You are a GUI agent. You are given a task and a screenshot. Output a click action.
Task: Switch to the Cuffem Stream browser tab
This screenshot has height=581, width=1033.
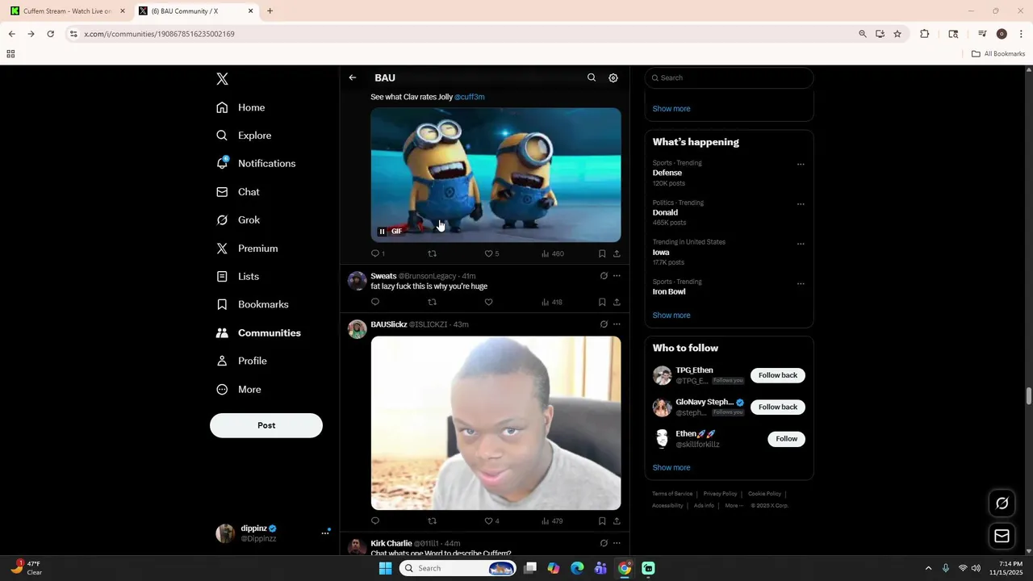(68, 11)
